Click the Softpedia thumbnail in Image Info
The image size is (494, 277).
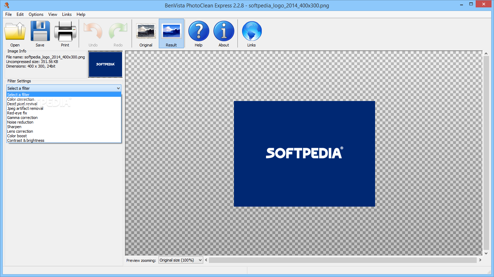[x=106, y=64]
